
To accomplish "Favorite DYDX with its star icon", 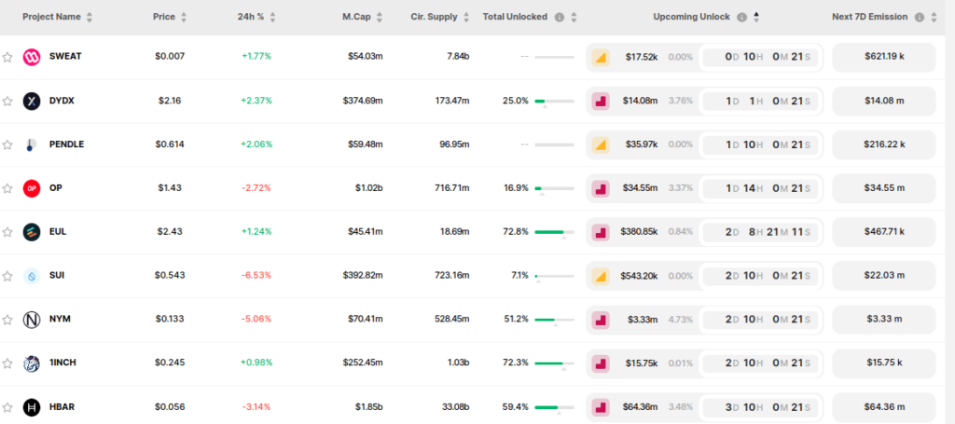I will point(7,101).
